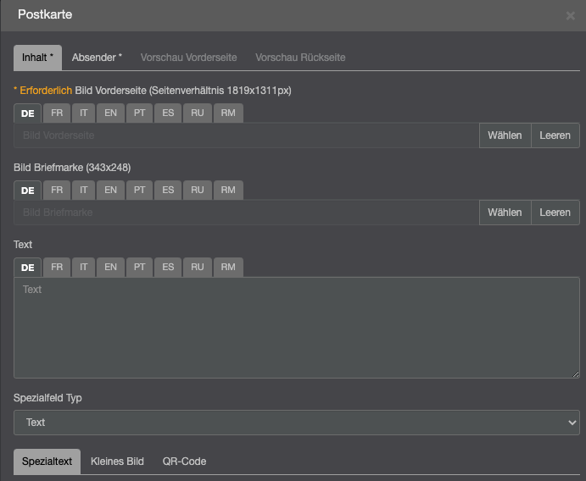Select RU language for Bild Vorderseite
Viewport: 586px width, 481px height.
click(197, 113)
